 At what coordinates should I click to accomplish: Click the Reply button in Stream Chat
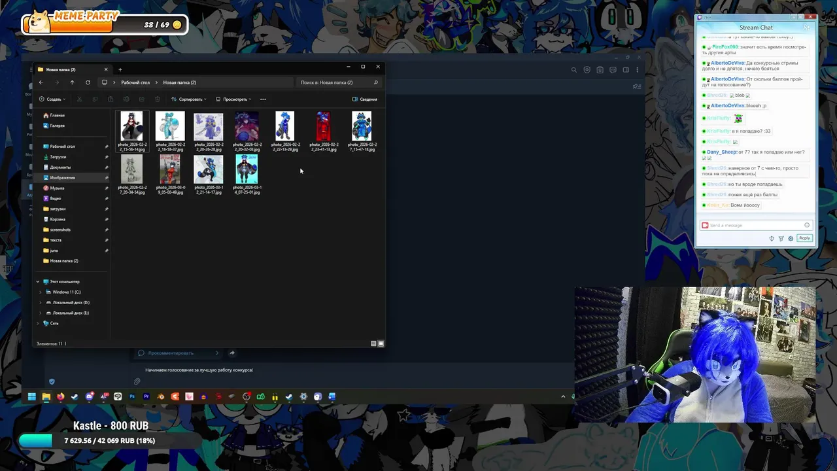tap(804, 238)
